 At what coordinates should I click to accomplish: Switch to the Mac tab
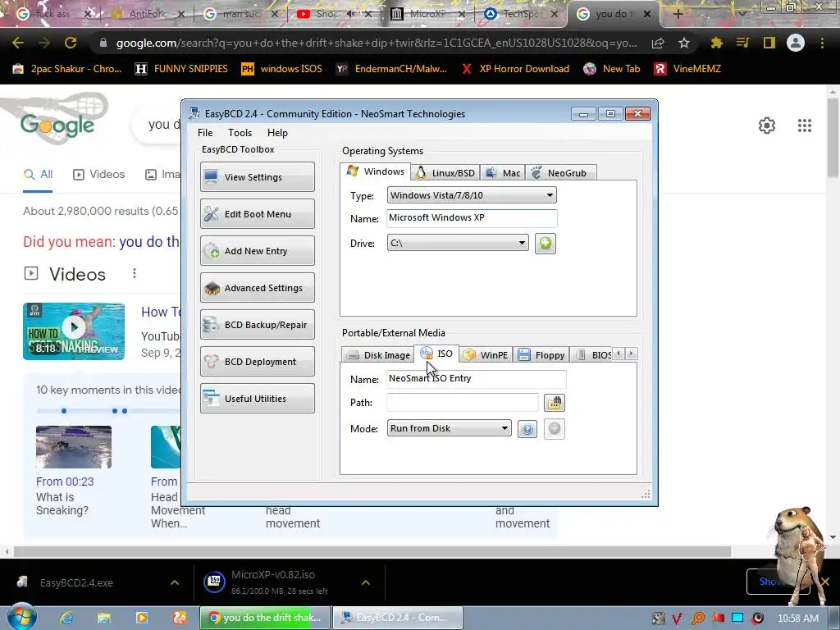503,172
